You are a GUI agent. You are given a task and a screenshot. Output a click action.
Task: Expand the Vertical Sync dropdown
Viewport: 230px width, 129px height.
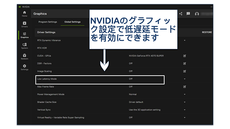click(185, 110)
